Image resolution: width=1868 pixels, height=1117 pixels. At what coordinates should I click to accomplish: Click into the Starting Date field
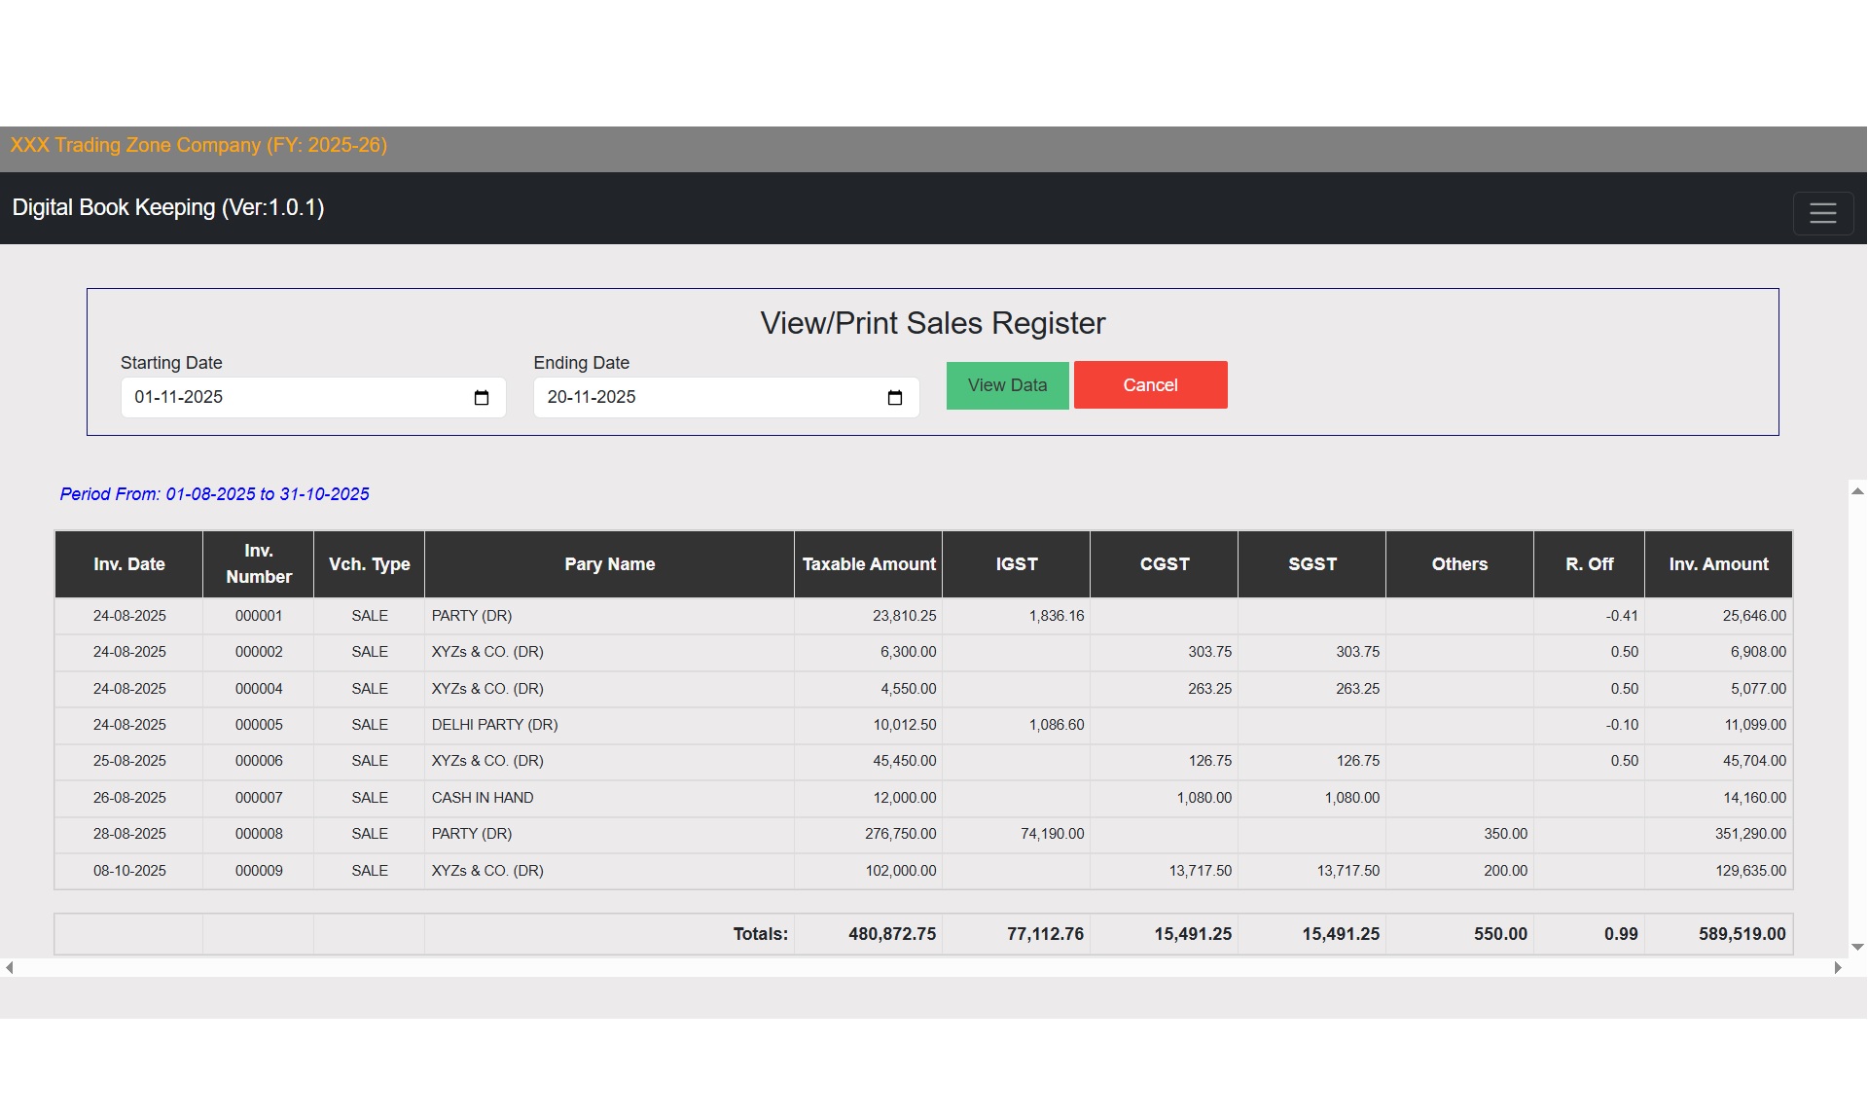tap(292, 398)
